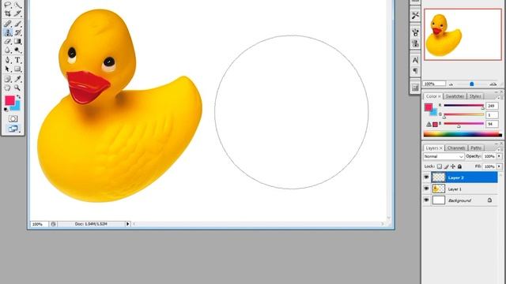Swap foreground and background colors

coord(18,96)
